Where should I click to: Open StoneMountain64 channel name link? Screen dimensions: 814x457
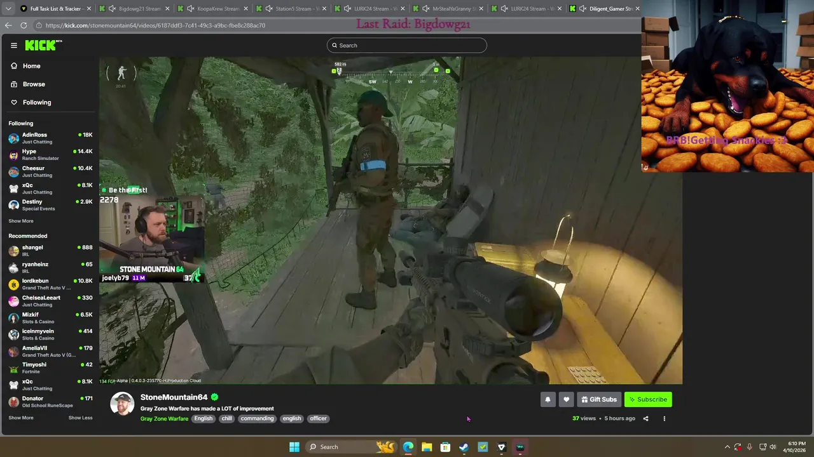(174, 397)
